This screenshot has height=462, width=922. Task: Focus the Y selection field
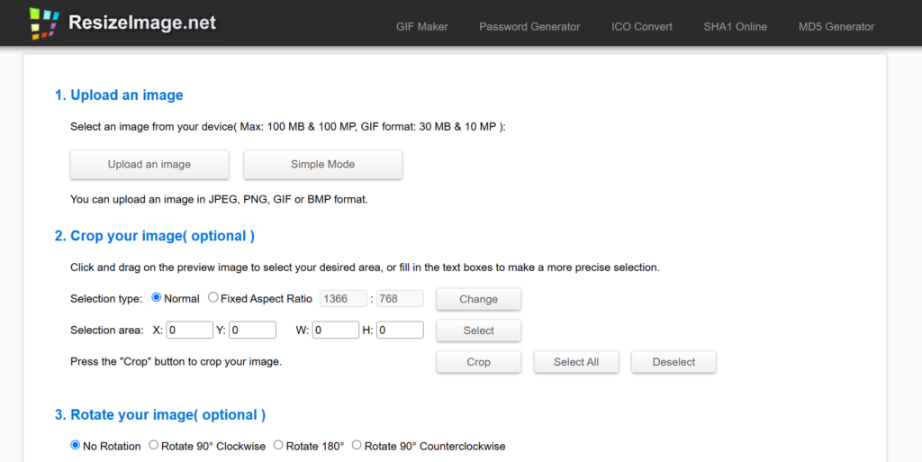[x=252, y=330]
